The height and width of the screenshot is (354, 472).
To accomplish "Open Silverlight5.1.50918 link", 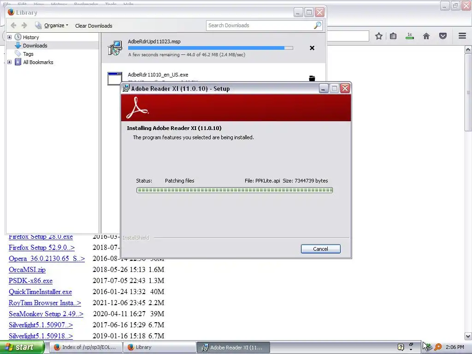I will tap(41, 336).
